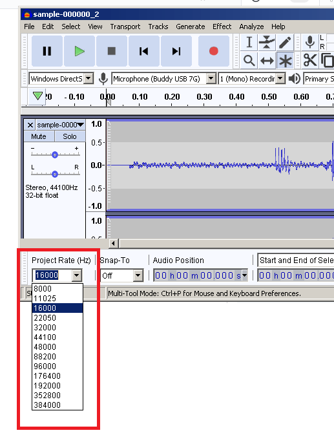The image size is (334, 435).
Task: Collapse the Project Rate dropdown arrow
Action: 76,275
